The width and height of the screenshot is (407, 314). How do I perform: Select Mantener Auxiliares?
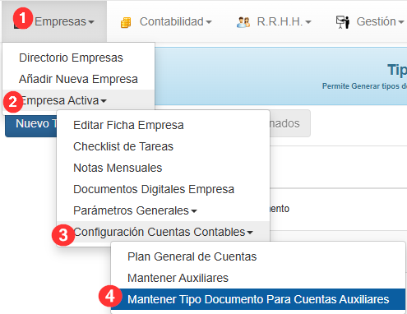point(258,278)
